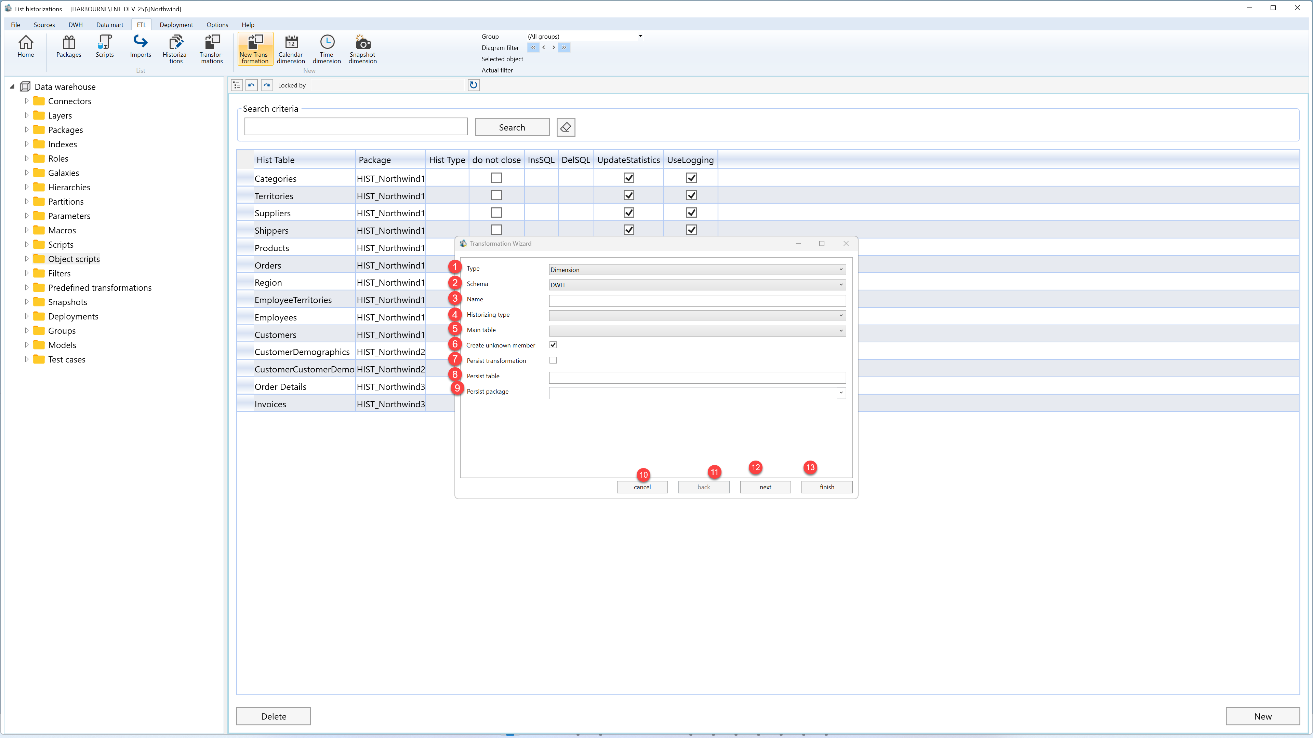1313x738 pixels.
Task: Create a Time dimension
Action: pos(327,49)
